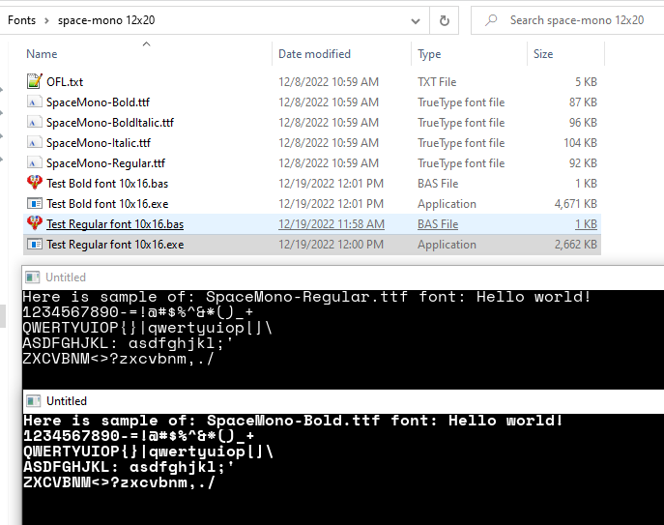
Task: Click space-mono 12x20 in the address bar
Action: (106, 20)
